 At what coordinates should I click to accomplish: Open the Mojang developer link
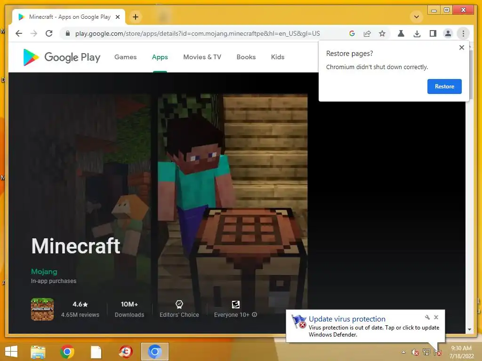[44, 272]
